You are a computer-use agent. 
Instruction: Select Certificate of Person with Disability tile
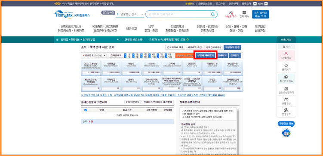click(x=233, y=84)
